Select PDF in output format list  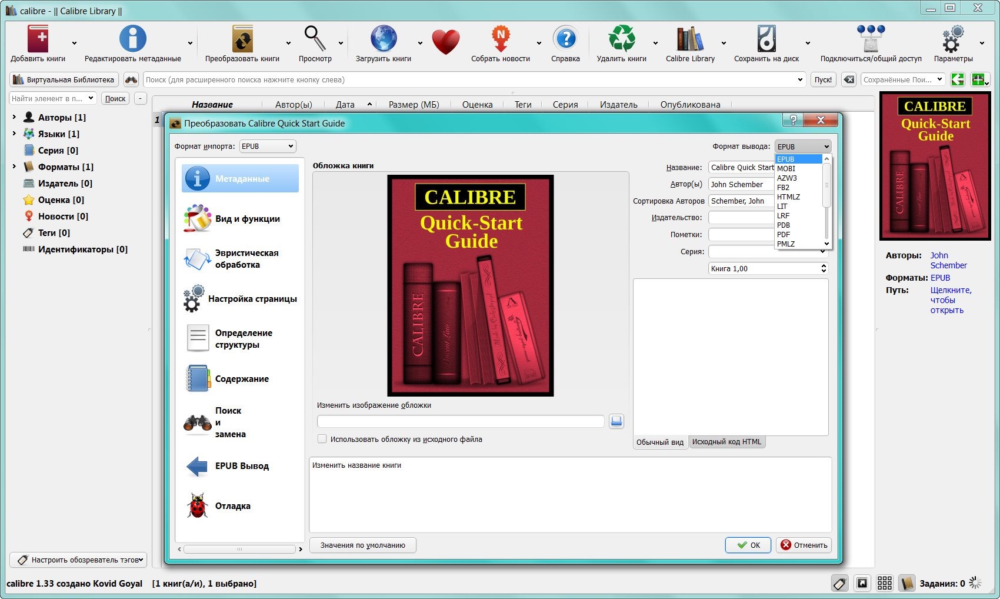tap(798, 234)
